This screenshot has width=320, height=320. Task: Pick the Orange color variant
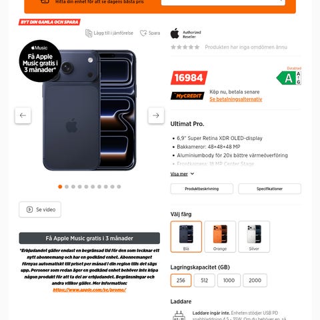(220, 237)
